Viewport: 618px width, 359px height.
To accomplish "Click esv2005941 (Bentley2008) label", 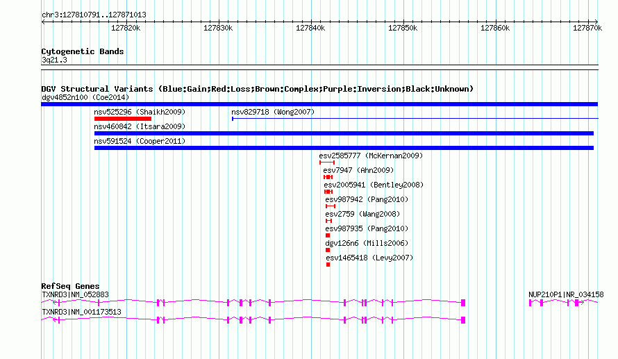I will (x=374, y=185).
